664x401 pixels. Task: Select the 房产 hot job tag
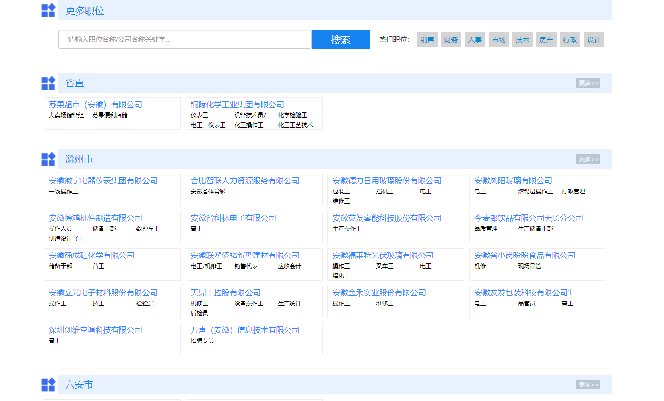[x=546, y=40]
